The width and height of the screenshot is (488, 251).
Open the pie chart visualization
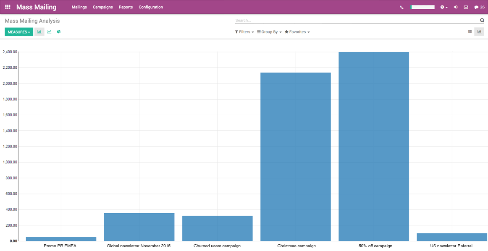[x=58, y=31]
